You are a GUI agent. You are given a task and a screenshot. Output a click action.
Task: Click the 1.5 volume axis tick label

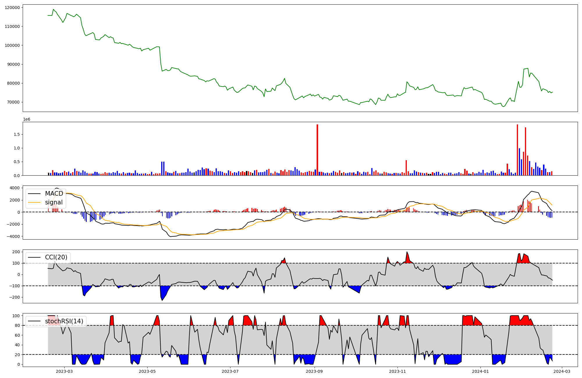click(x=17, y=134)
